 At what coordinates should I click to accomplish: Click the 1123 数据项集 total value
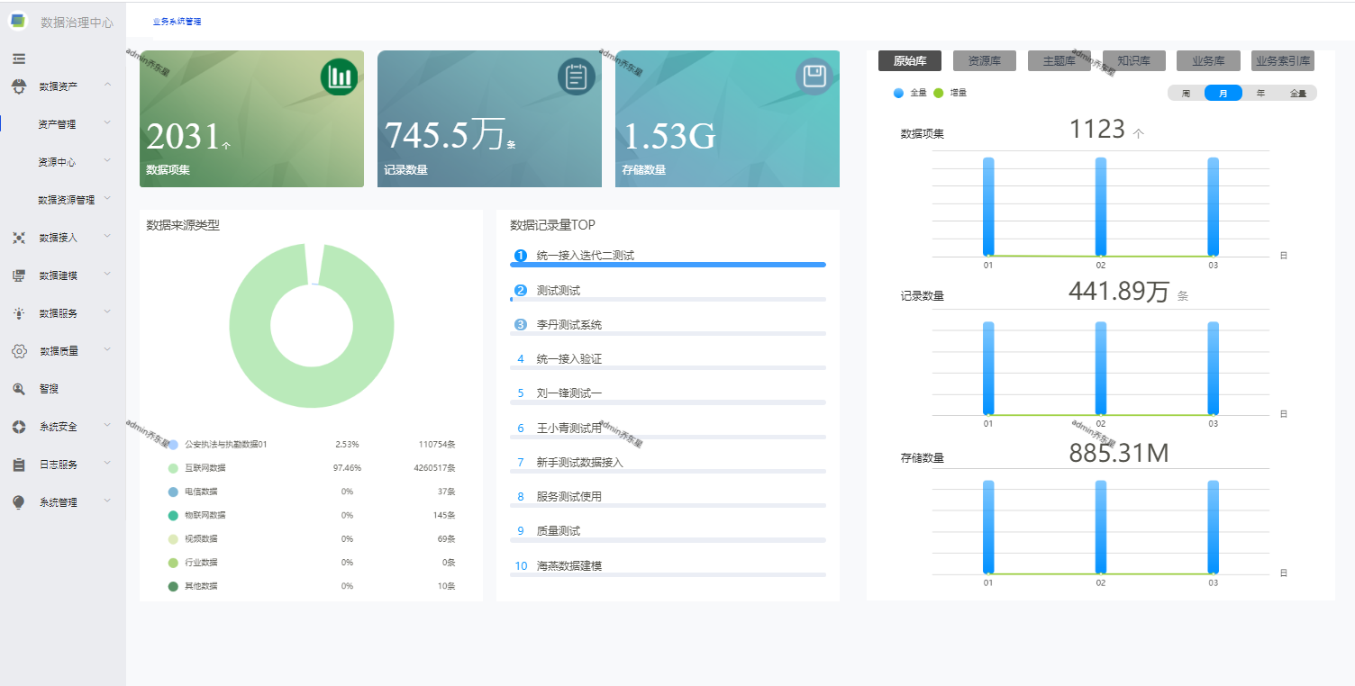1097,130
